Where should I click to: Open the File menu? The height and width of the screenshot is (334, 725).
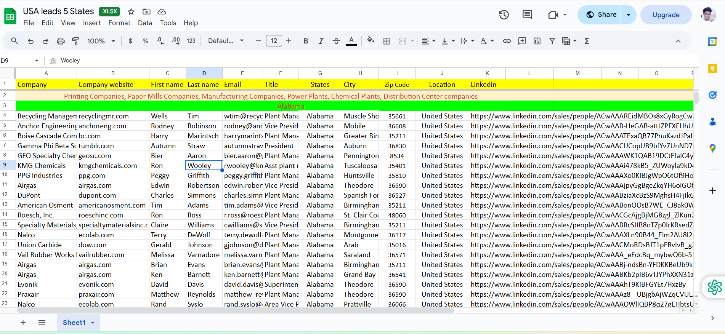pyautogui.click(x=29, y=23)
